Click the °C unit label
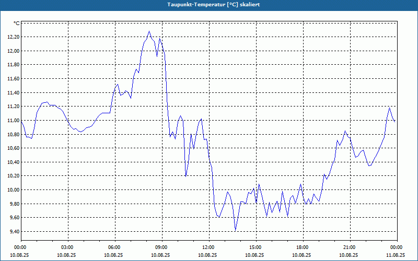Image resolution: width=418 pixels, height=261 pixels. point(16,23)
